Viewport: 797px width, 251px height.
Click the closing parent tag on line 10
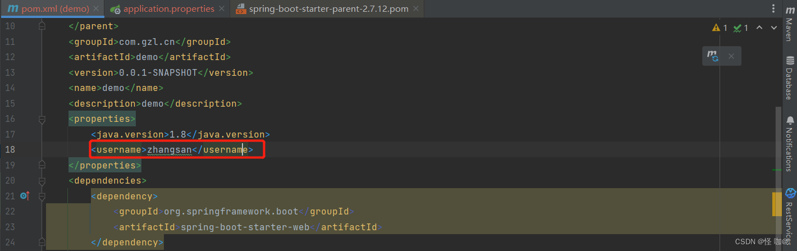[x=94, y=26]
